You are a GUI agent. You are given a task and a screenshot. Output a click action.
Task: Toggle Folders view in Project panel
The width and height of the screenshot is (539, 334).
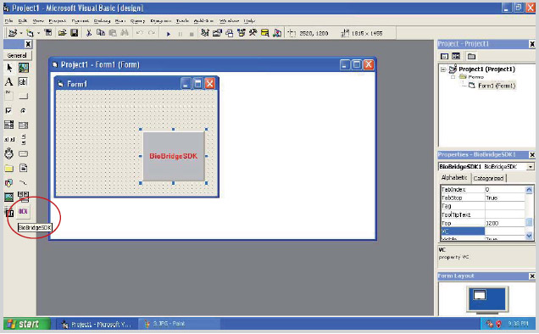click(x=471, y=56)
